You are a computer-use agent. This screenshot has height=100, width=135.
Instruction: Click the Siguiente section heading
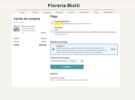pyautogui.click(x=54, y=74)
